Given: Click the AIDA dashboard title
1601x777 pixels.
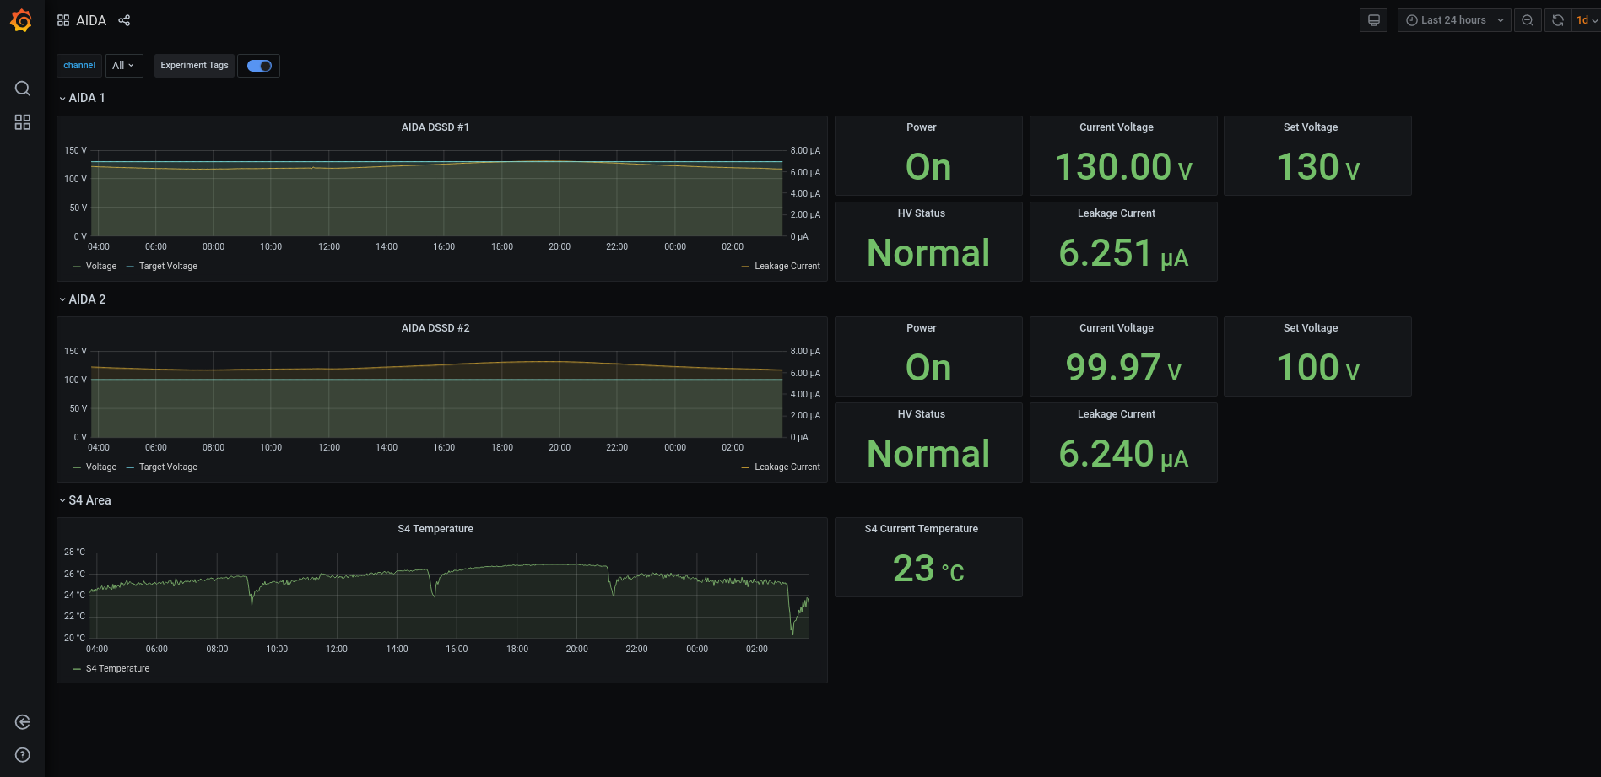Looking at the screenshot, I should tap(91, 20).
